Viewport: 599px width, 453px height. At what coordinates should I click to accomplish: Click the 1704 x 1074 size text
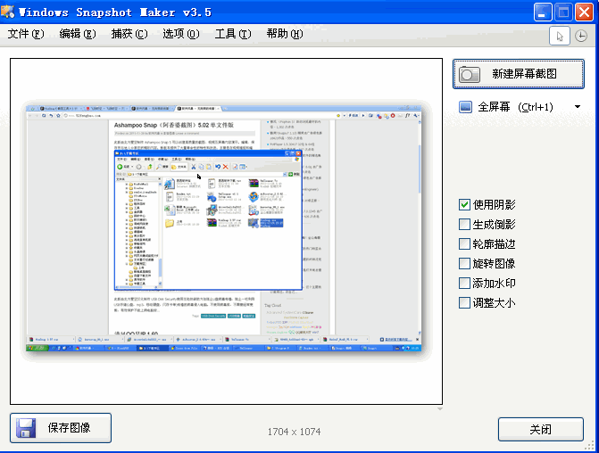tap(294, 432)
